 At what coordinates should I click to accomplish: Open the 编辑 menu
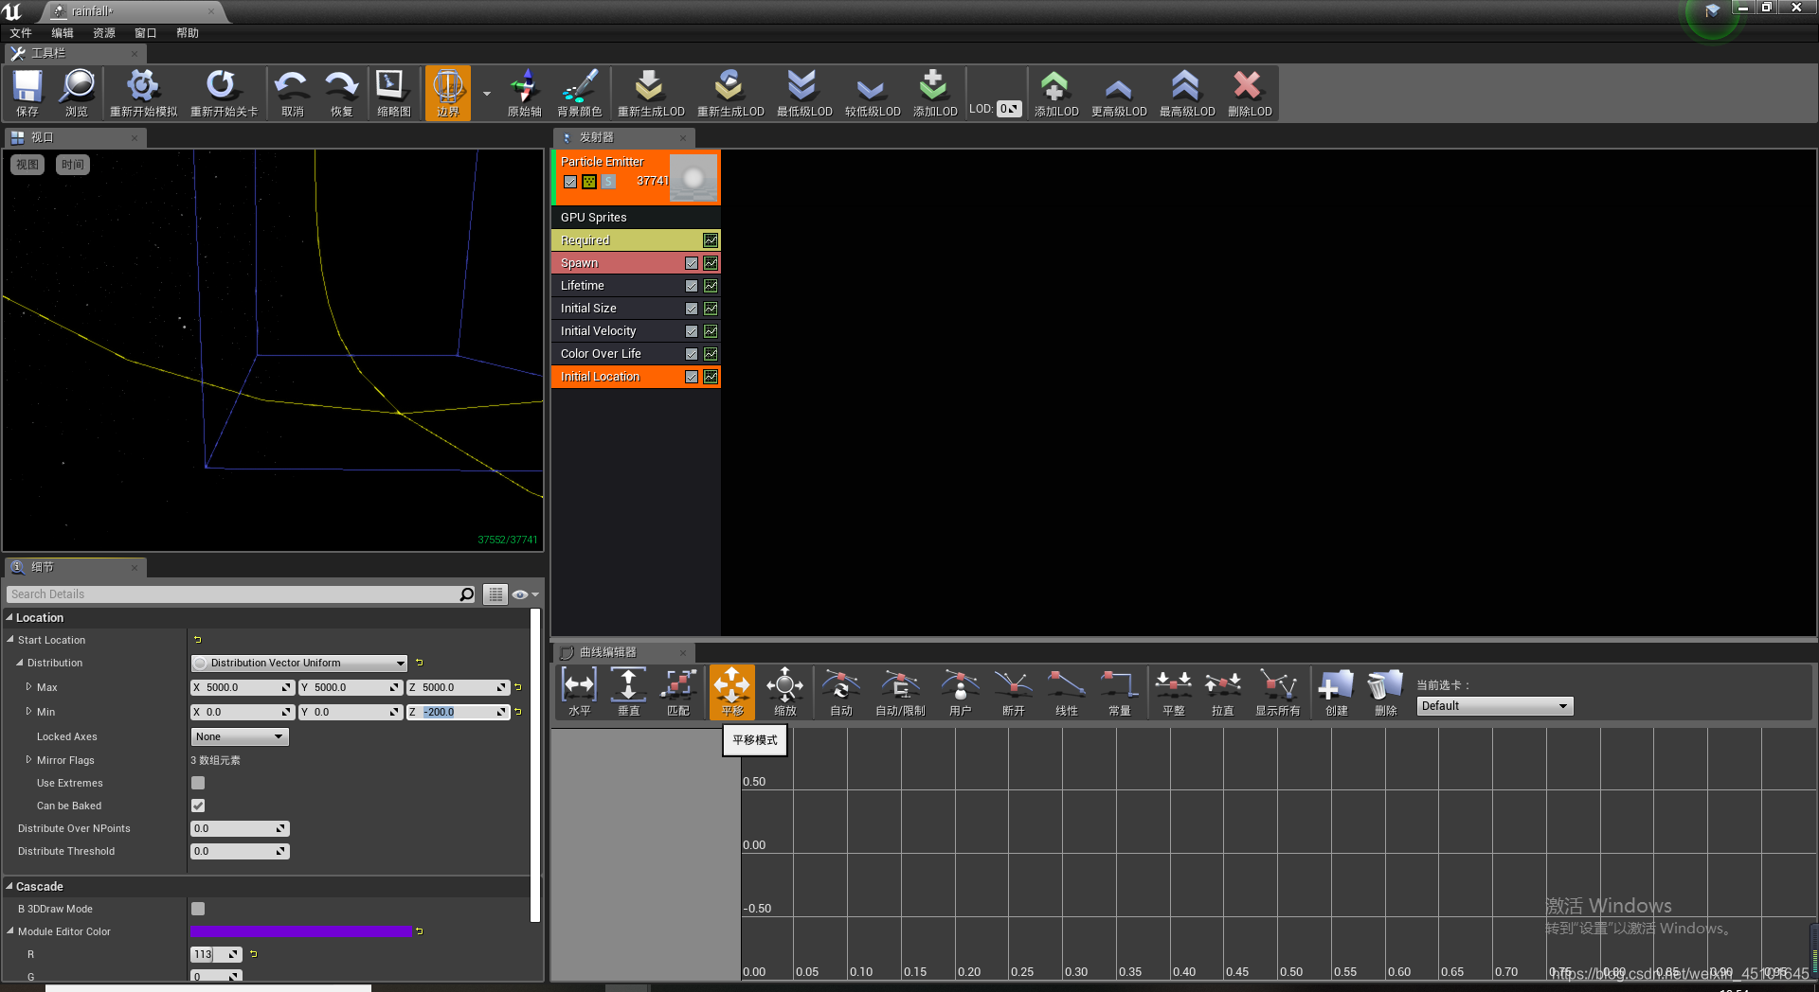pyautogui.click(x=63, y=33)
